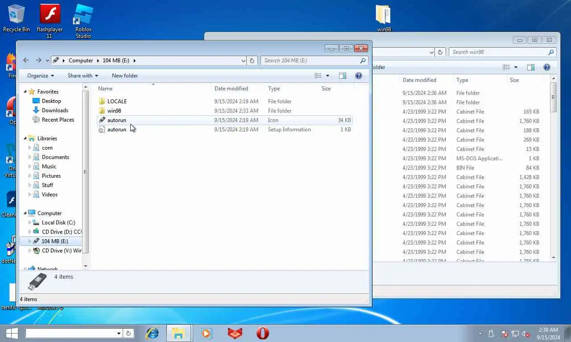Open the Recycle Bin desktop icon
This screenshot has width=571, height=342.
17,19
